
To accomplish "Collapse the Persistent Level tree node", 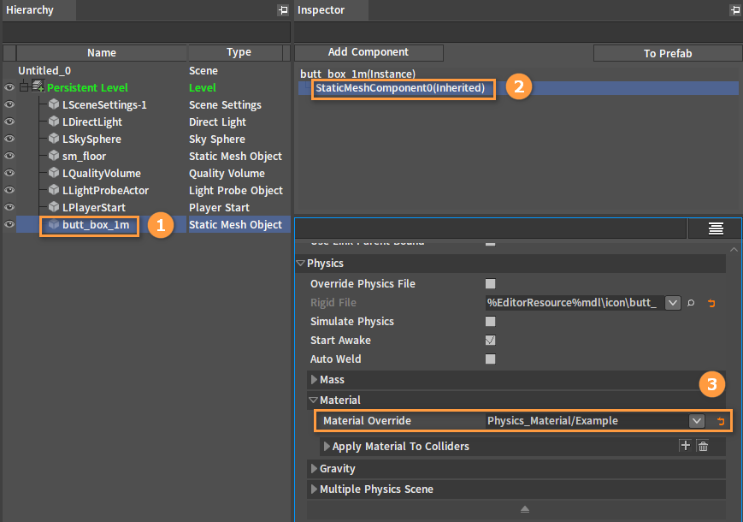I will 24,87.
